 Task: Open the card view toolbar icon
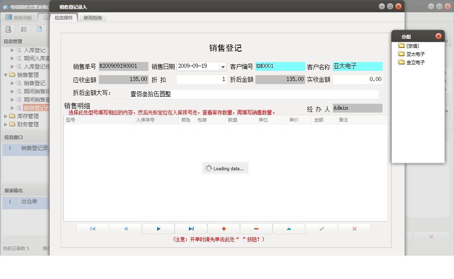[24, 29]
